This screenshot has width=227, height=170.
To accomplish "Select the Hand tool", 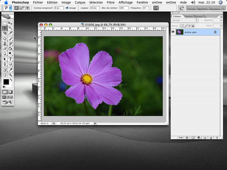I will 5,75.
